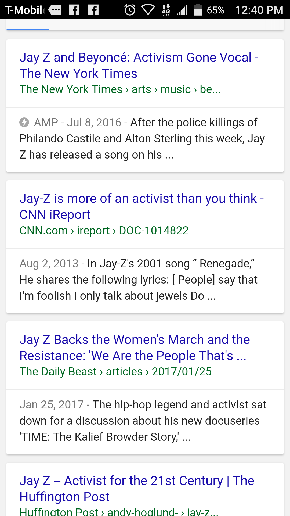The width and height of the screenshot is (290, 516).
Task: Tap the Huffington Post breadcrumb URL
Action: tap(119, 511)
